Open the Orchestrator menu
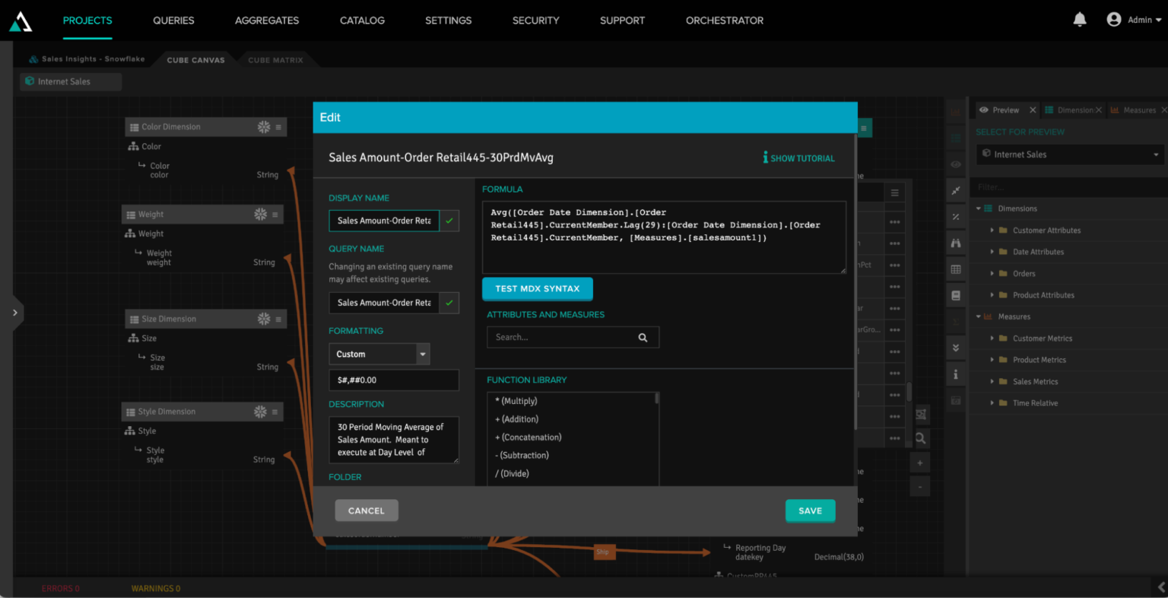 pyautogui.click(x=725, y=21)
